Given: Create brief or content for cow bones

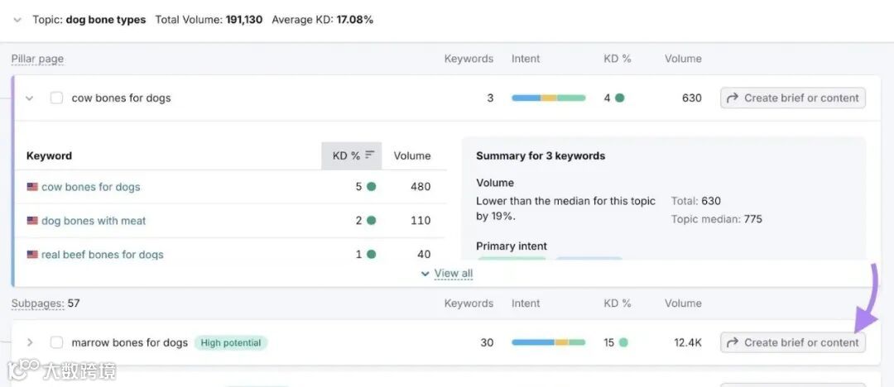Looking at the screenshot, I should tap(792, 98).
